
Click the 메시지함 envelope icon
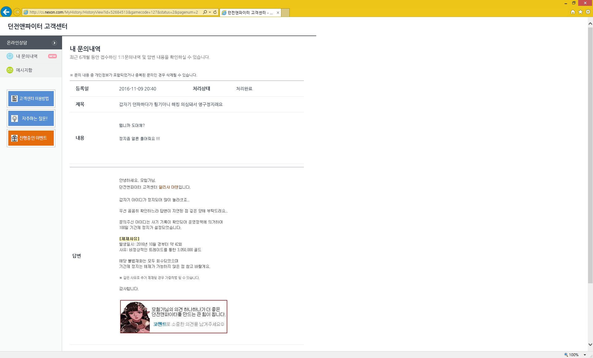pos(10,70)
